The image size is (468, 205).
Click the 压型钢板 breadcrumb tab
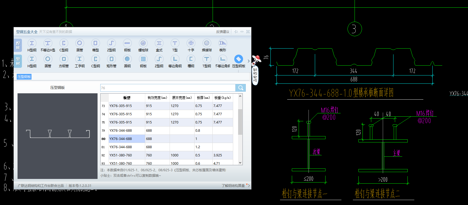(24, 77)
